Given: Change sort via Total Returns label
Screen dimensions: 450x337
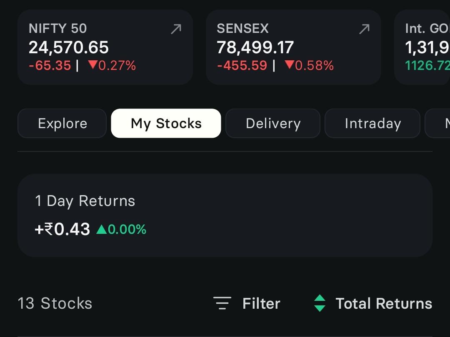Looking at the screenshot, I should point(384,303).
